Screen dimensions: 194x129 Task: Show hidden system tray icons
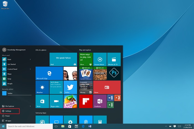166,126
